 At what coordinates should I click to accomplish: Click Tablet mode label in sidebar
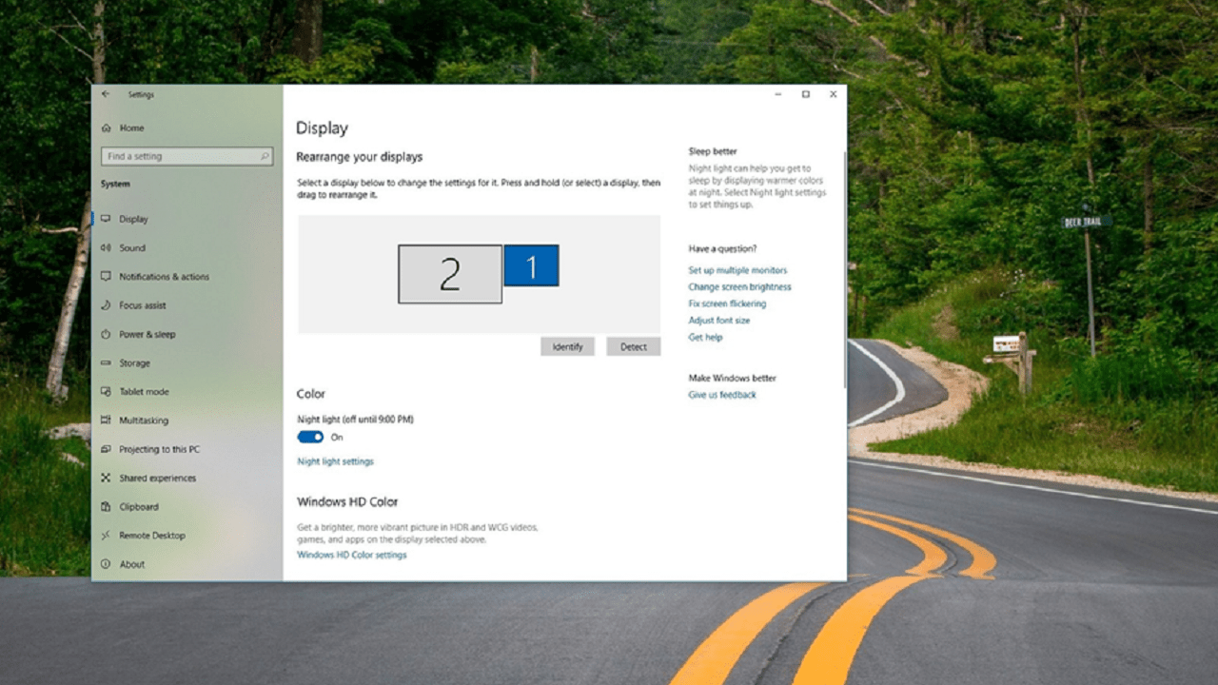coord(144,392)
